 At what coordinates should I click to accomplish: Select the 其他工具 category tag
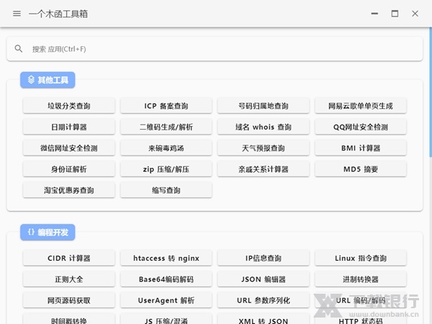[48, 80]
